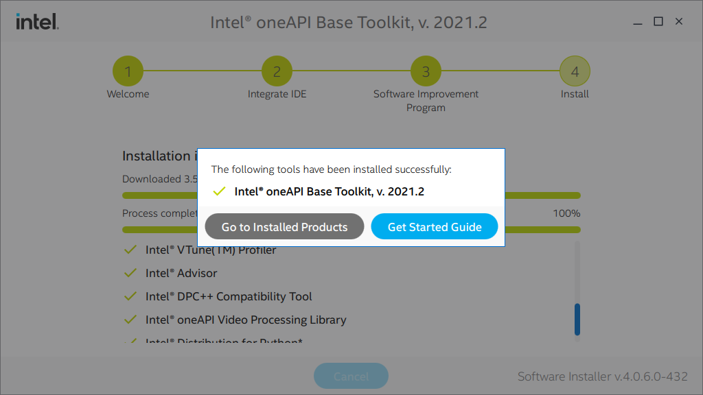The height and width of the screenshot is (395, 703).
Task: Click 'Intel DPC++ Compatibility Tool' list entry
Action: [x=229, y=296]
